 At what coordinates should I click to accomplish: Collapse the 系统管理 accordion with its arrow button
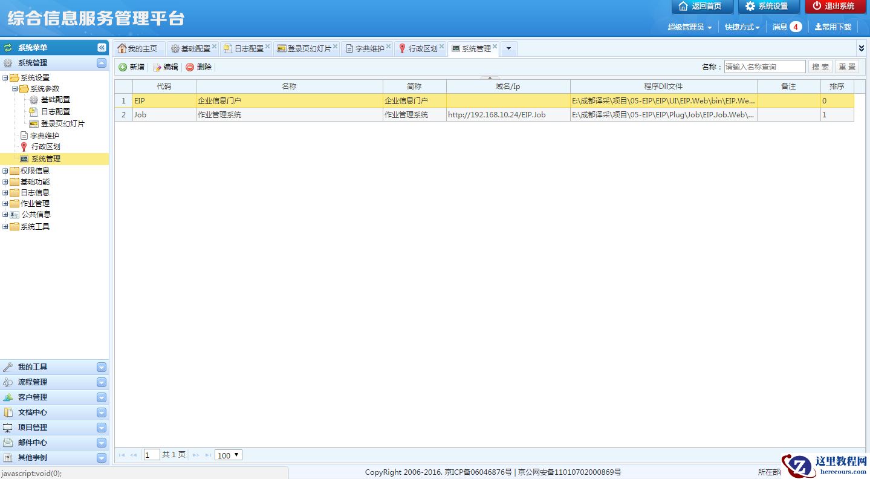click(102, 63)
